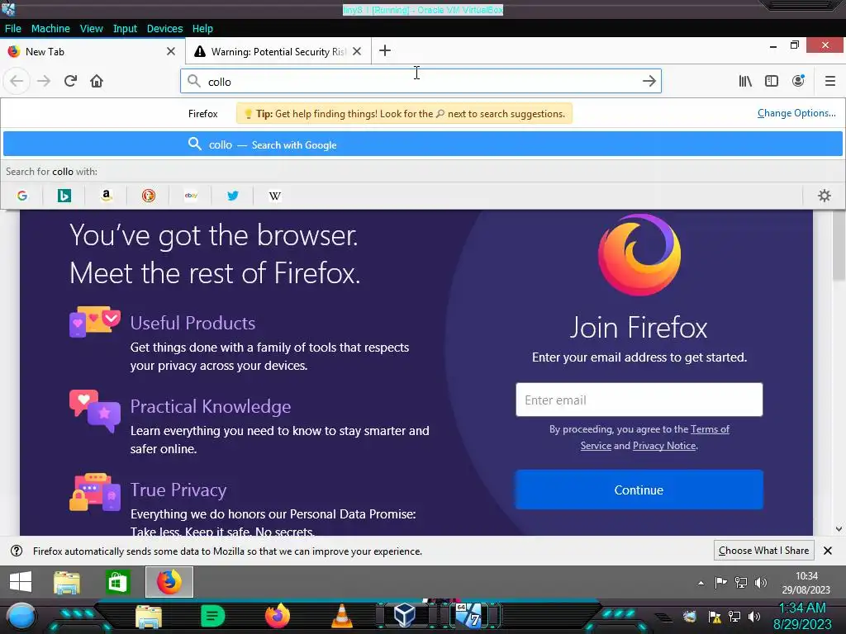Search collo with Twitter engine icon

pos(232,196)
